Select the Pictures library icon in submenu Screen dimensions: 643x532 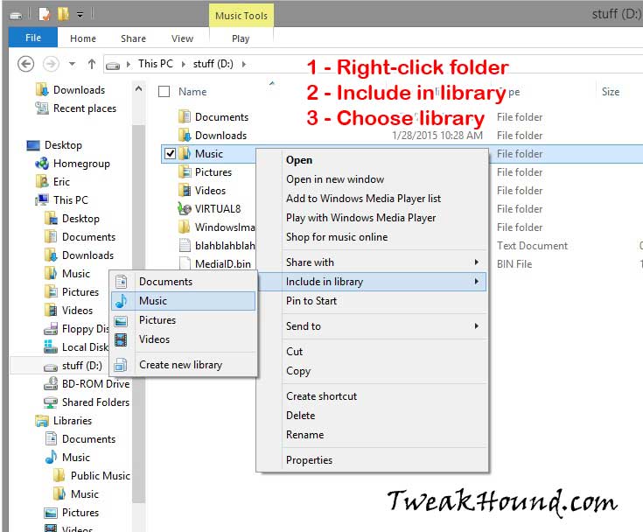[x=122, y=320]
